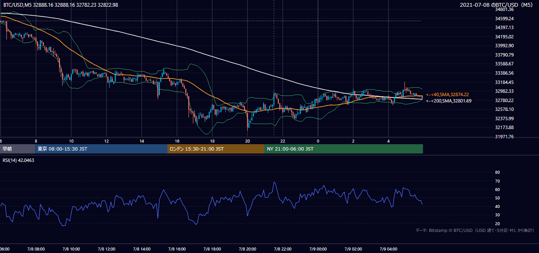Select the 東京 08:00-15:30 JST session bar
The image size is (539, 253).
[x=101, y=149]
